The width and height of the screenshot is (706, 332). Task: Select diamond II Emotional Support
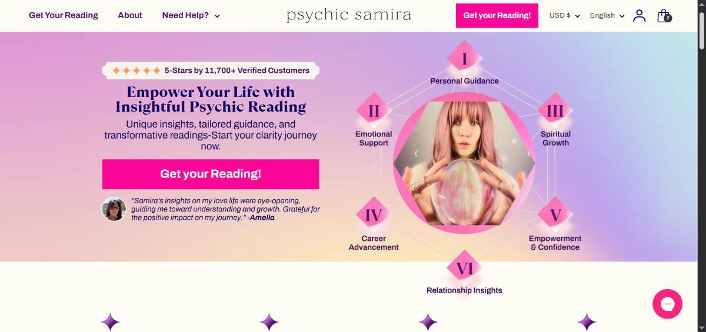click(x=374, y=111)
